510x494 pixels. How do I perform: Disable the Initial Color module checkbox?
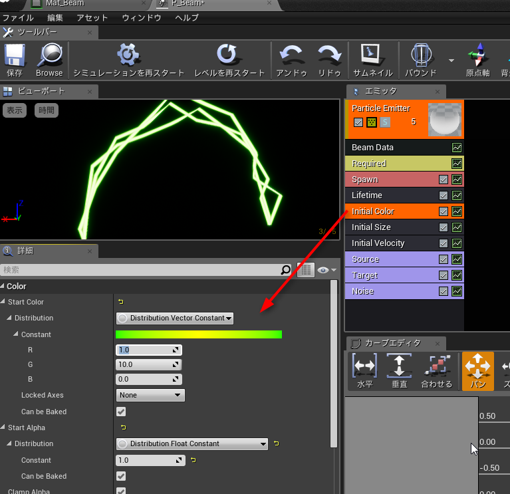coord(444,211)
